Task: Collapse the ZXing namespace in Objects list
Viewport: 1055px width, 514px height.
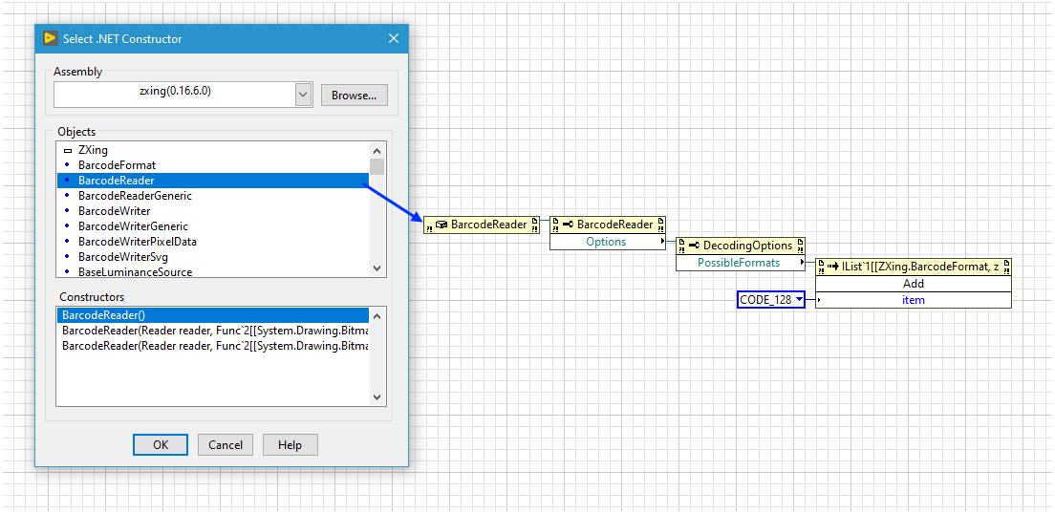Action: click(68, 150)
